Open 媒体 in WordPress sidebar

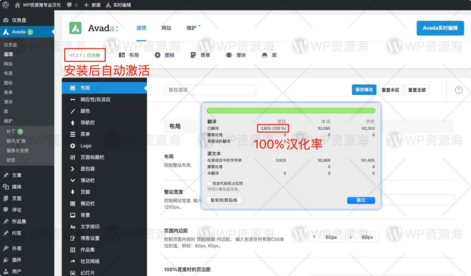27,186
